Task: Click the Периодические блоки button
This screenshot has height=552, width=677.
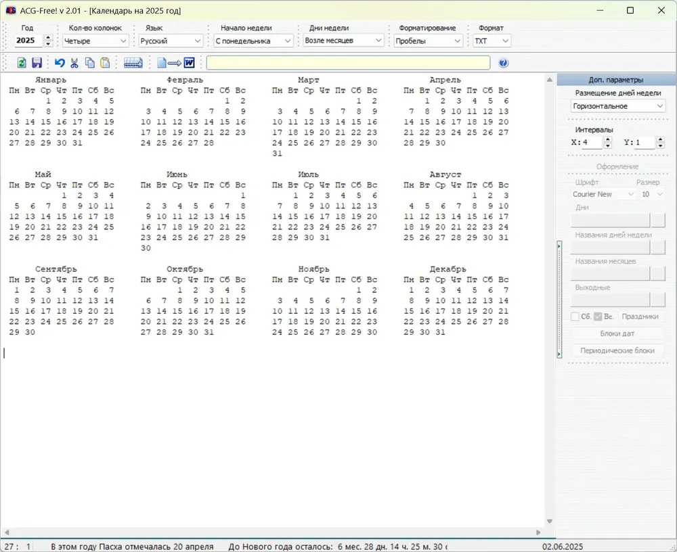Action: click(x=617, y=350)
